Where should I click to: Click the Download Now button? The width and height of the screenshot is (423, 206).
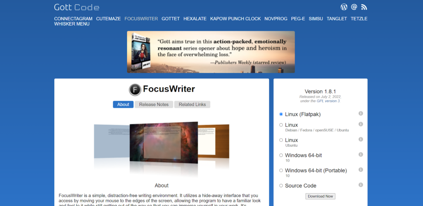[320, 197]
